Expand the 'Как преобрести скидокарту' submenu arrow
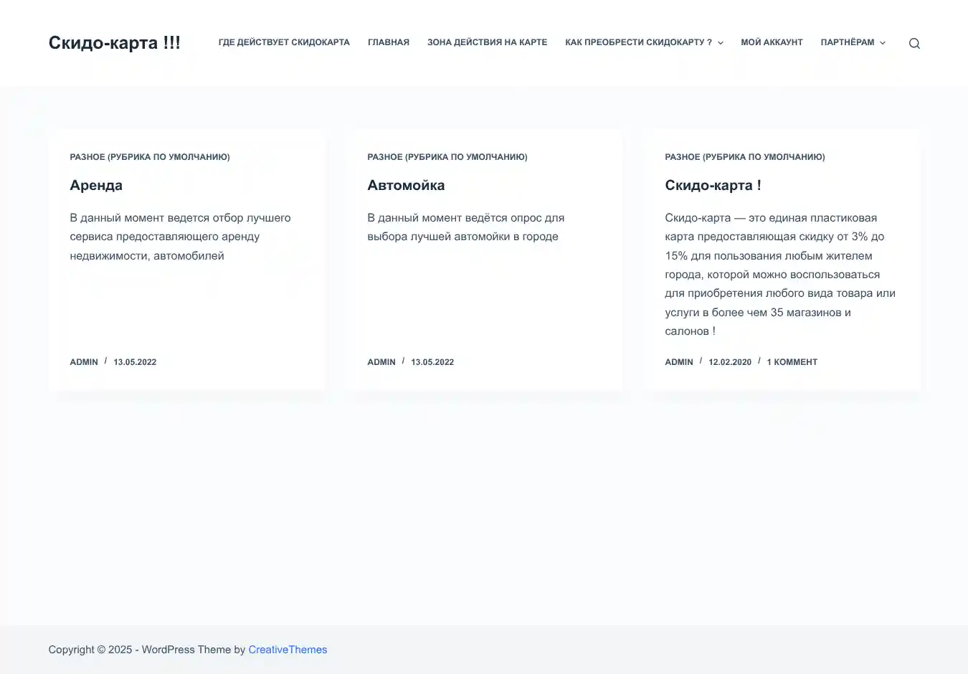Image resolution: width=968 pixels, height=674 pixels. [x=721, y=43]
